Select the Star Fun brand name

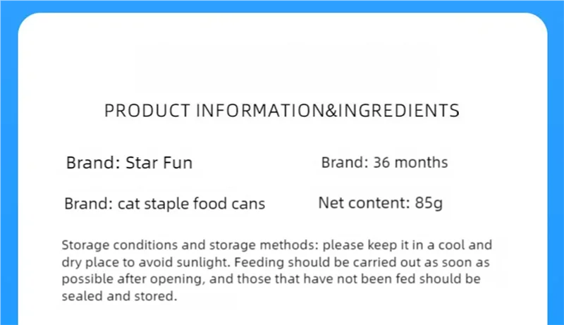(159, 164)
